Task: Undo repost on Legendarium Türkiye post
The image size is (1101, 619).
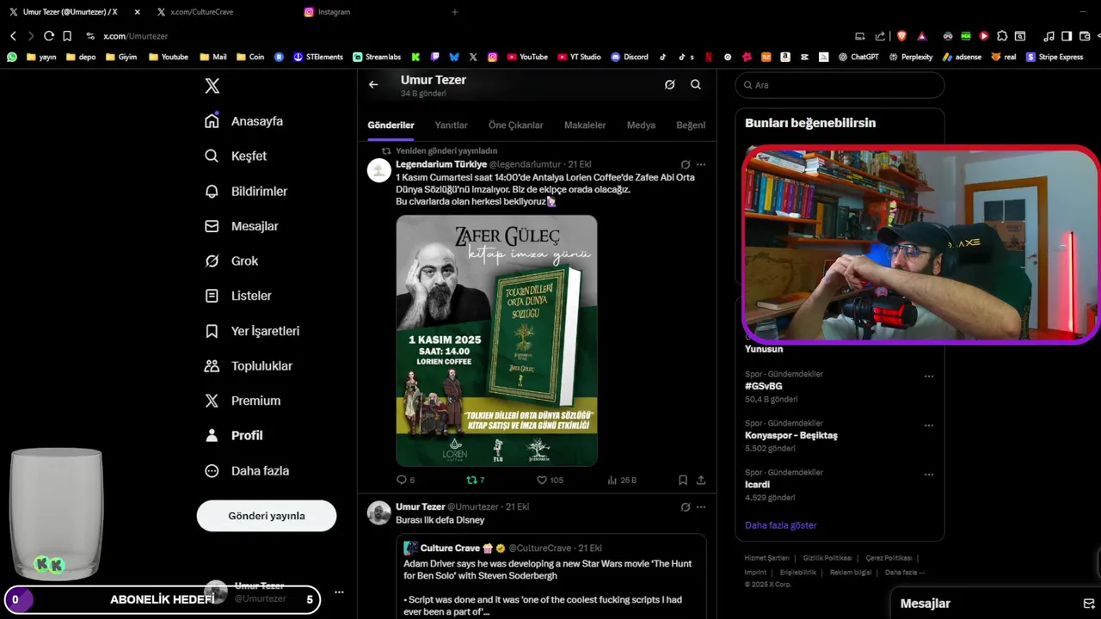Action: pyautogui.click(x=475, y=481)
